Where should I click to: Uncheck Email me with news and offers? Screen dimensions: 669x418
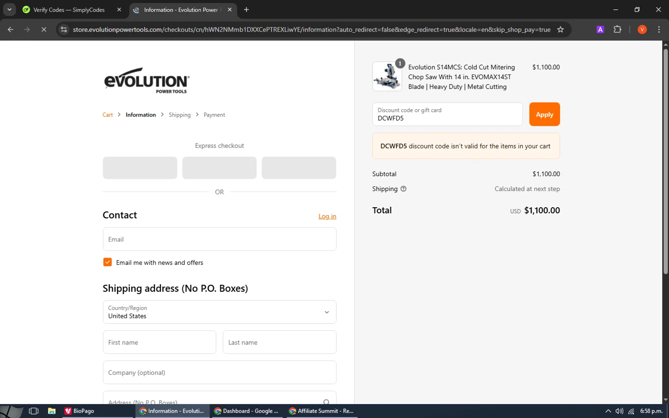point(107,262)
